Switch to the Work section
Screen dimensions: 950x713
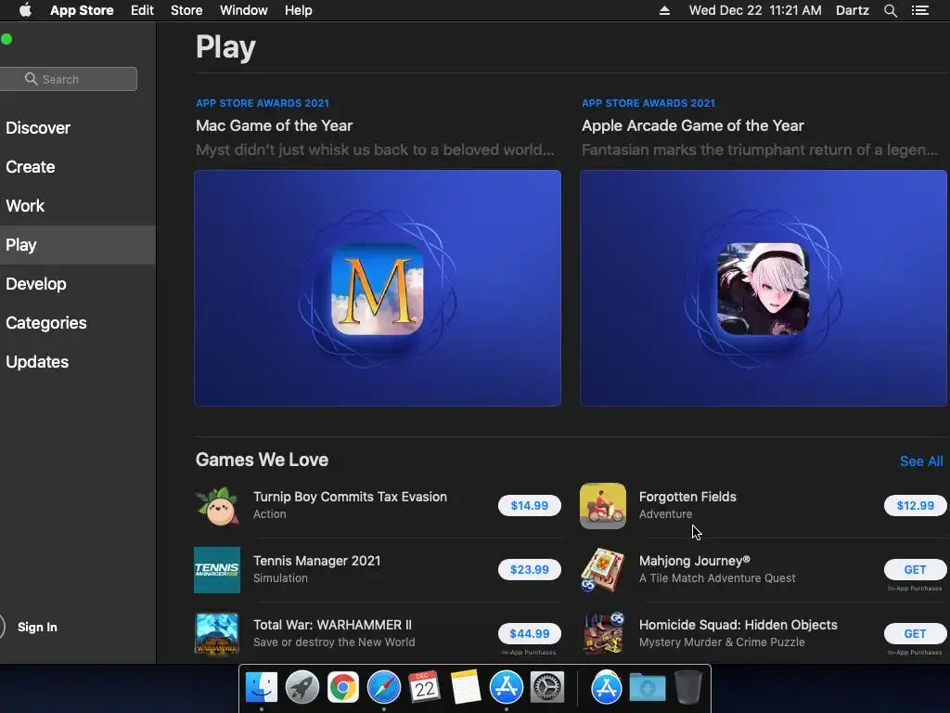coord(78,206)
